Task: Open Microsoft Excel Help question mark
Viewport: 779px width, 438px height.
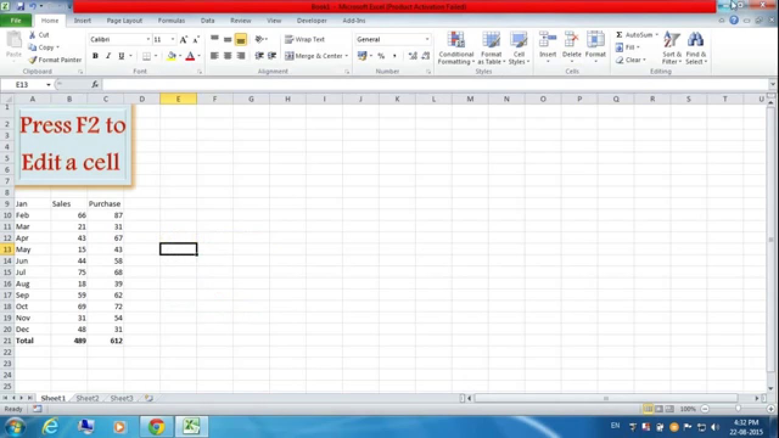Action: pyautogui.click(x=734, y=20)
